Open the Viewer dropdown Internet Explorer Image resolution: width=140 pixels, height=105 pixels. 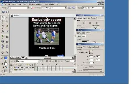point(54,8)
